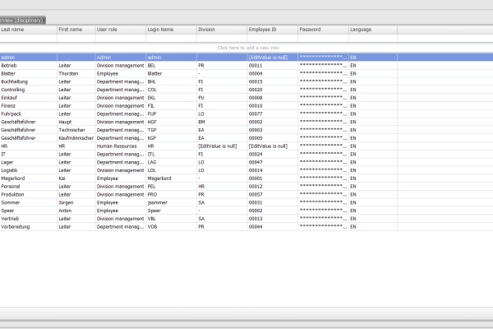The width and height of the screenshot is (493, 329).
Task: Focus the Division filter cell
Action: point(222,38)
